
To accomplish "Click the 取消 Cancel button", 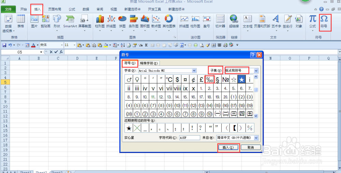I will pyautogui.click(x=251, y=147).
